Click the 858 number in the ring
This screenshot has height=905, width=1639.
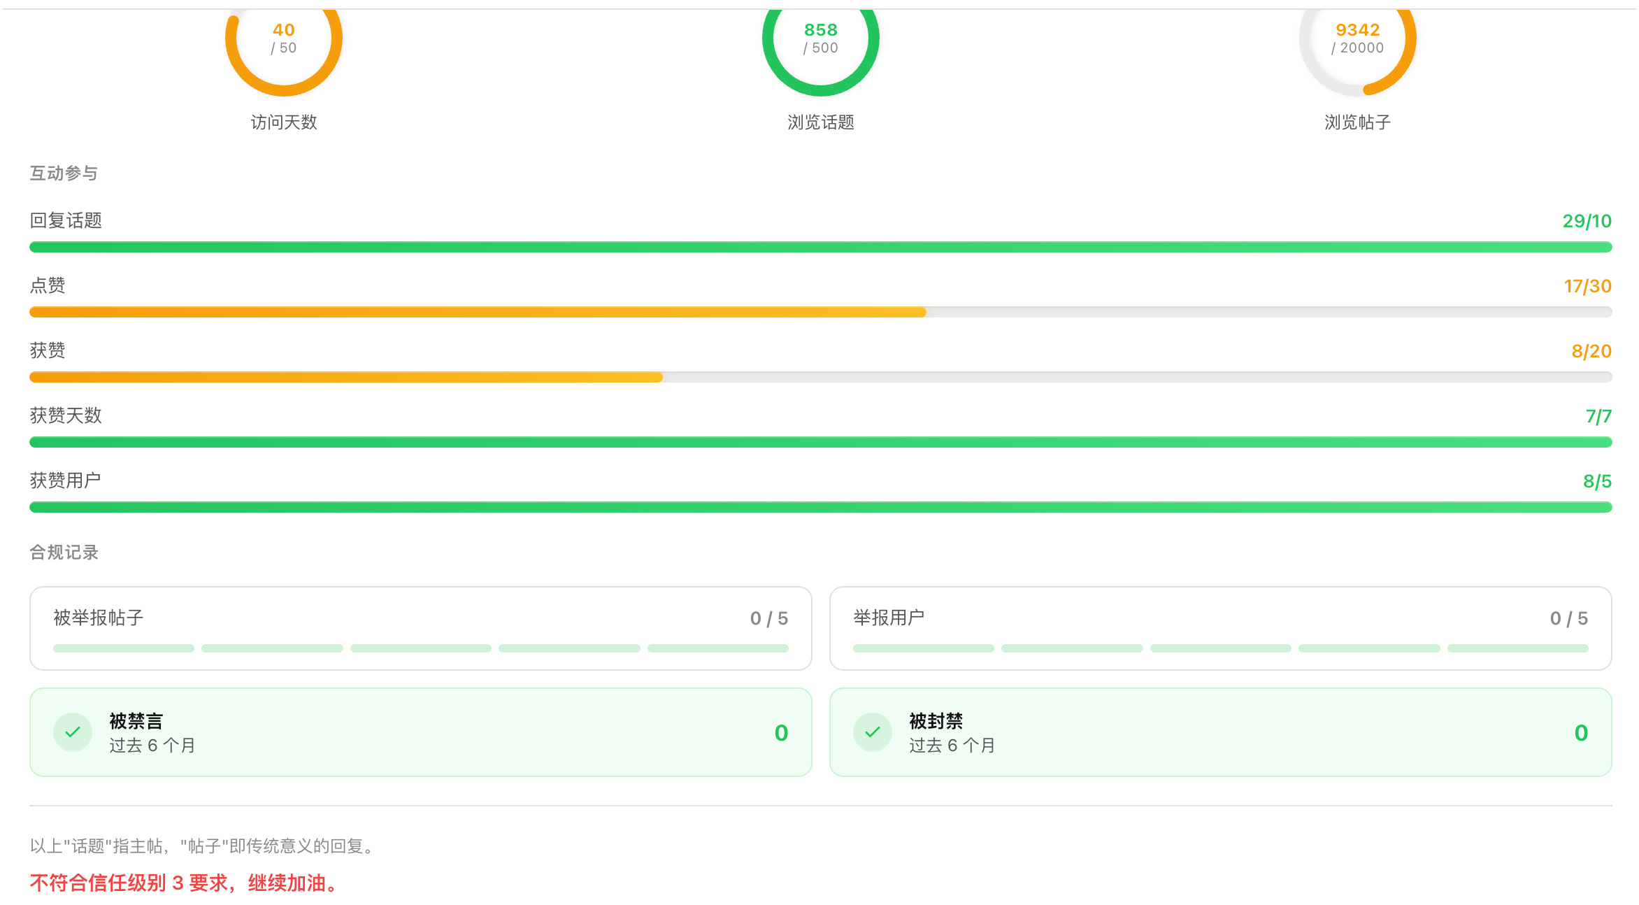[821, 30]
